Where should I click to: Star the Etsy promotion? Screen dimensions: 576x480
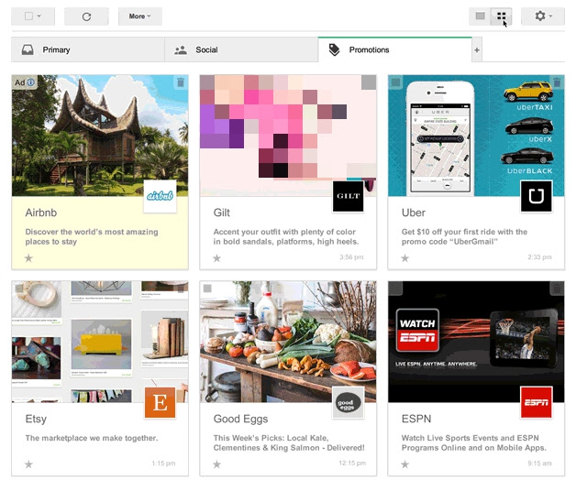(28, 464)
